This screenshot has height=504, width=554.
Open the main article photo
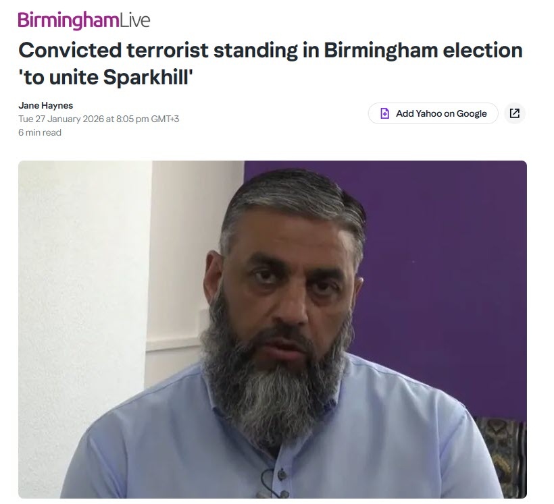[272, 329]
